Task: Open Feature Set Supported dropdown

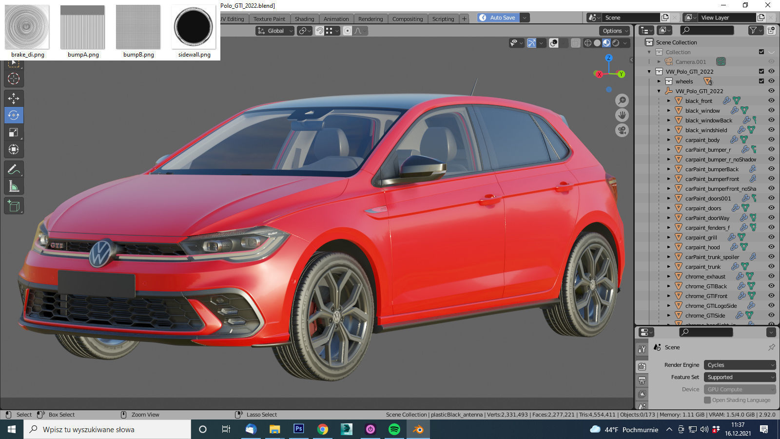Action: click(740, 377)
